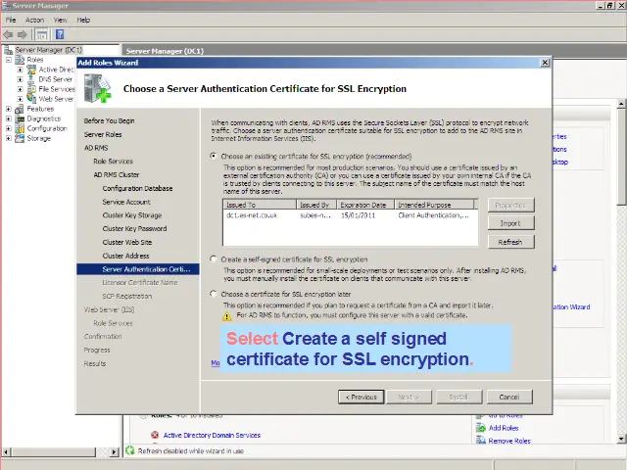Click the Back arrow toolbar icon
The image size is (627, 470).
click(x=8, y=35)
